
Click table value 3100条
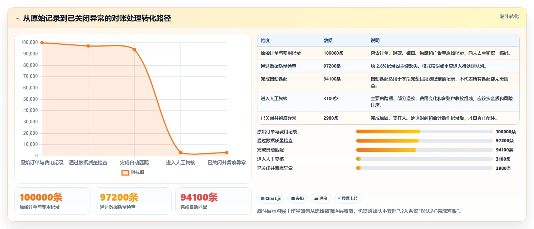point(331,99)
